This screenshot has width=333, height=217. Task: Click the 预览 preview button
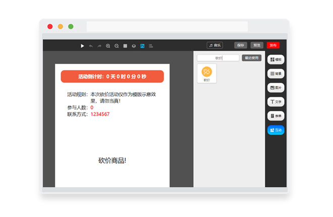click(257, 45)
